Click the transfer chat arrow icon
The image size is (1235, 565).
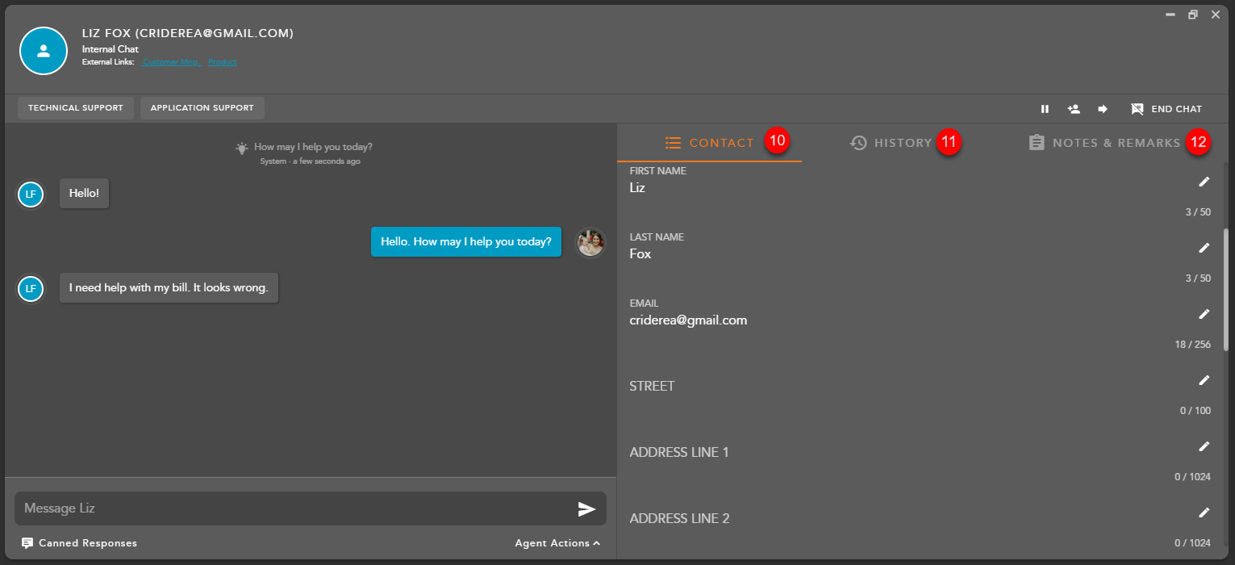pos(1103,109)
